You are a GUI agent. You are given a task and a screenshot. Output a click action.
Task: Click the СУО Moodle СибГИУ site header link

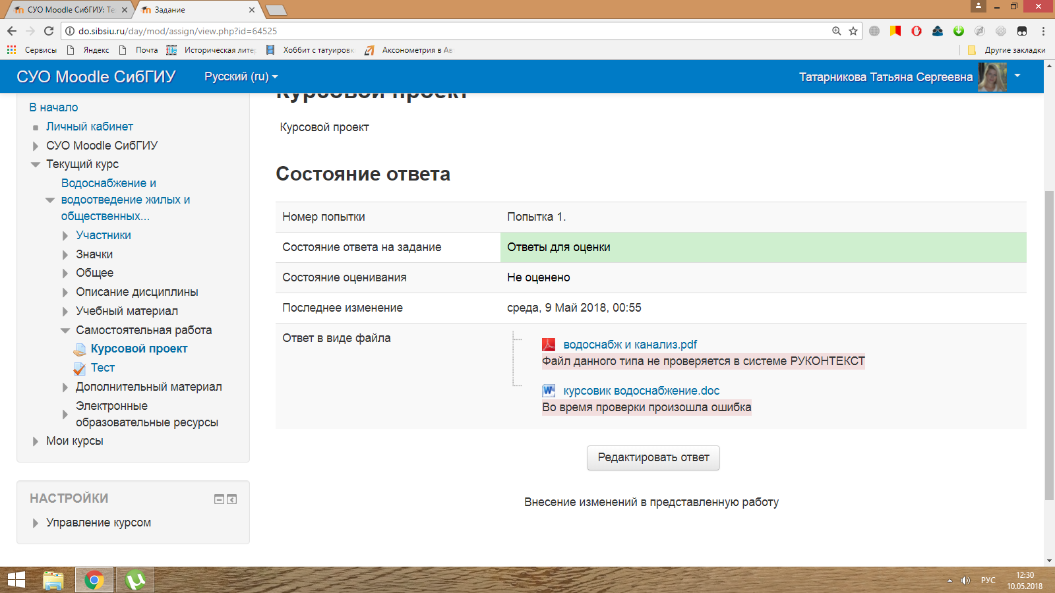(96, 76)
